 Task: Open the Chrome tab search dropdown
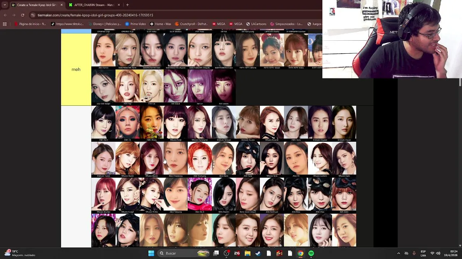4,5
